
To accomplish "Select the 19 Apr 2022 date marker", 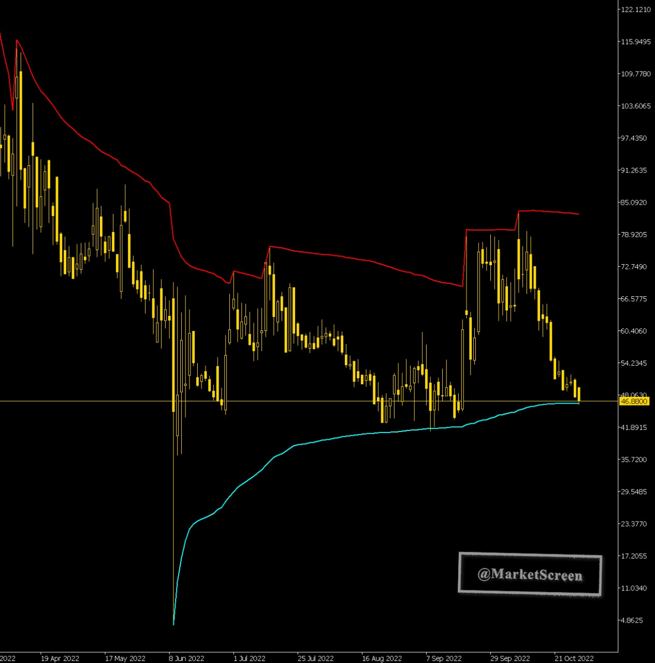I will tap(60, 658).
